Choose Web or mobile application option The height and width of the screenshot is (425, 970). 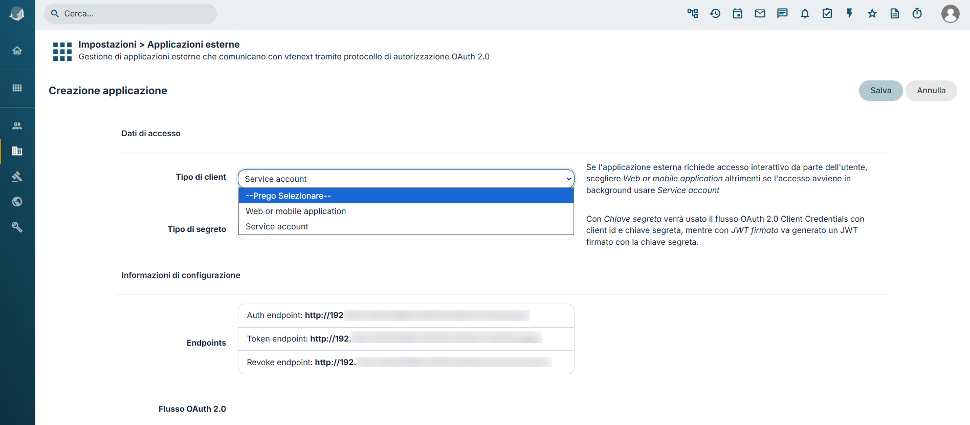[x=406, y=211]
